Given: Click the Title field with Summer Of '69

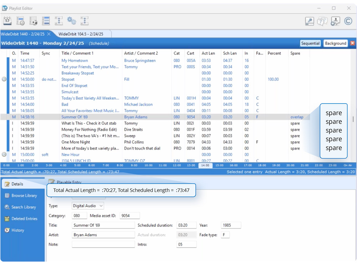Looking at the screenshot, I should pyautogui.click(x=103, y=225).
